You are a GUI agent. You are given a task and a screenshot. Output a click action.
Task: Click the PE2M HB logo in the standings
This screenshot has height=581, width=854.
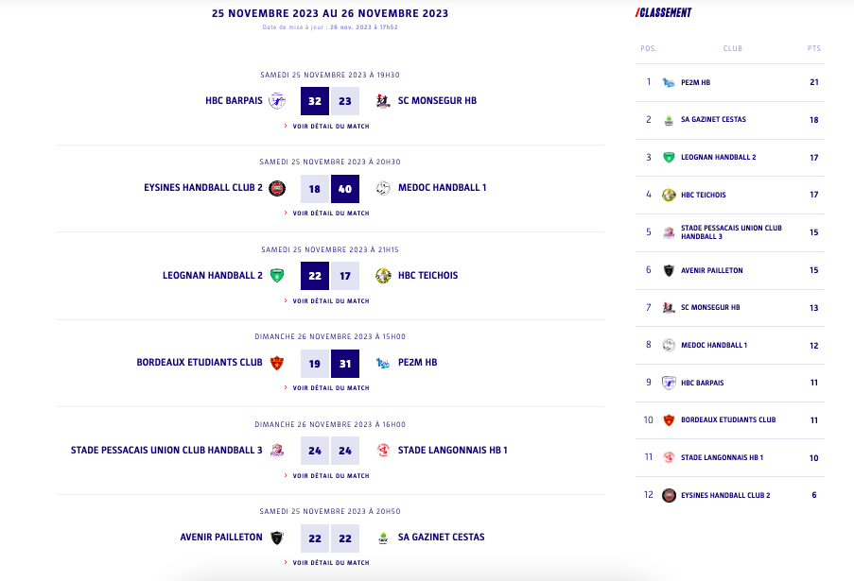669,82
